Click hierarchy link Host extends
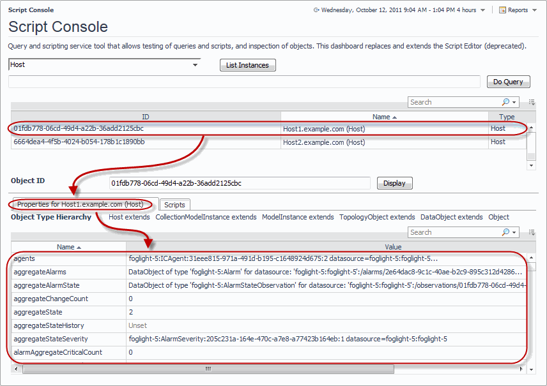The image size is (547, 386). 129,217
